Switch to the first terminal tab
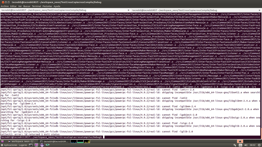Screen dimensions: 262x147 (x=65, y=10)
